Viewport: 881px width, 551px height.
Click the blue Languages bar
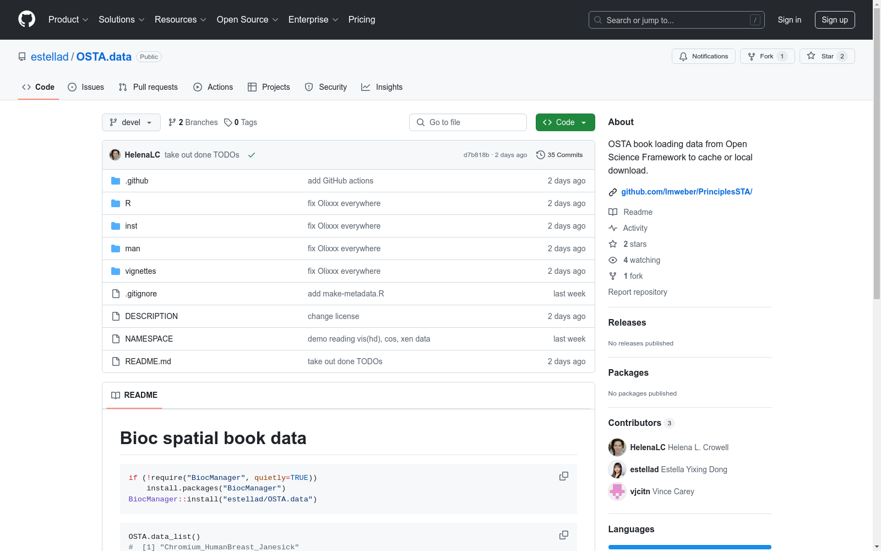click(690, 547)
